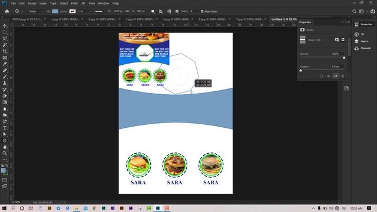Click the search icon in options bar
377x212 pixels.
coord(354,11)
